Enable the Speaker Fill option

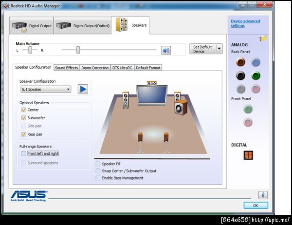[98, 164]
